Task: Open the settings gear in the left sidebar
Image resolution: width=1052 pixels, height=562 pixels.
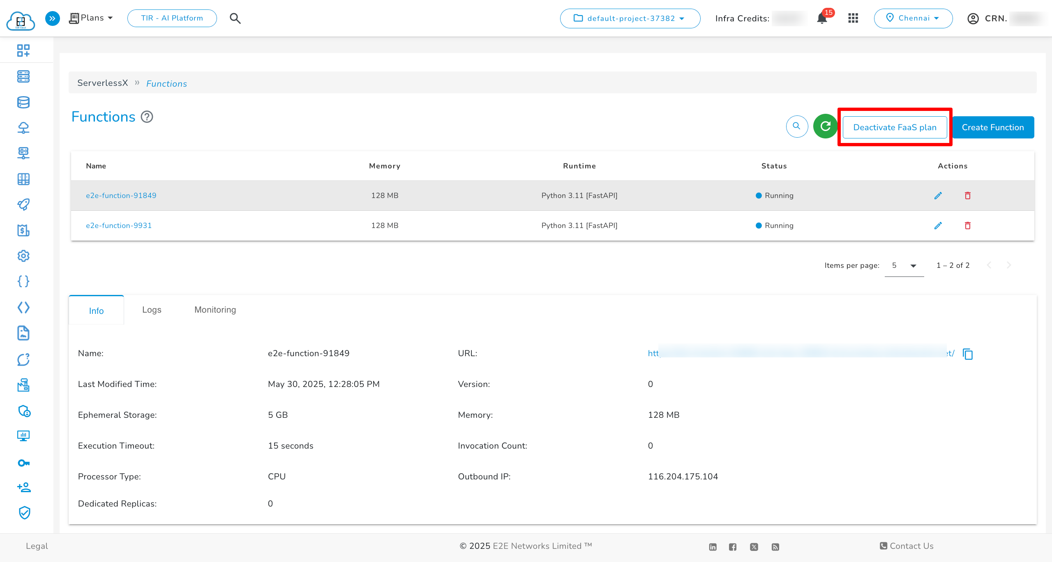Action: point(23,256)
